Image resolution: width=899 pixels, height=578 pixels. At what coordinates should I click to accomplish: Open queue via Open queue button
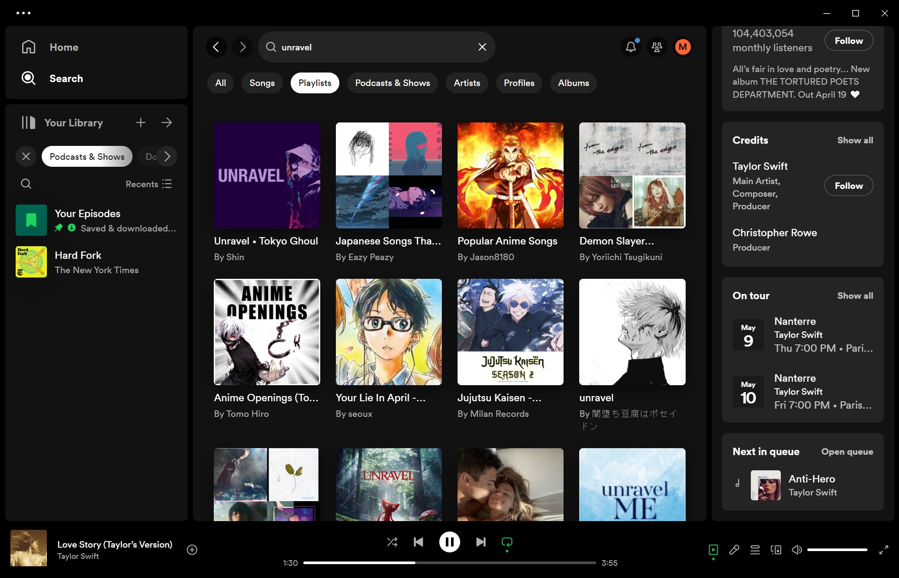tap(846, 450)
